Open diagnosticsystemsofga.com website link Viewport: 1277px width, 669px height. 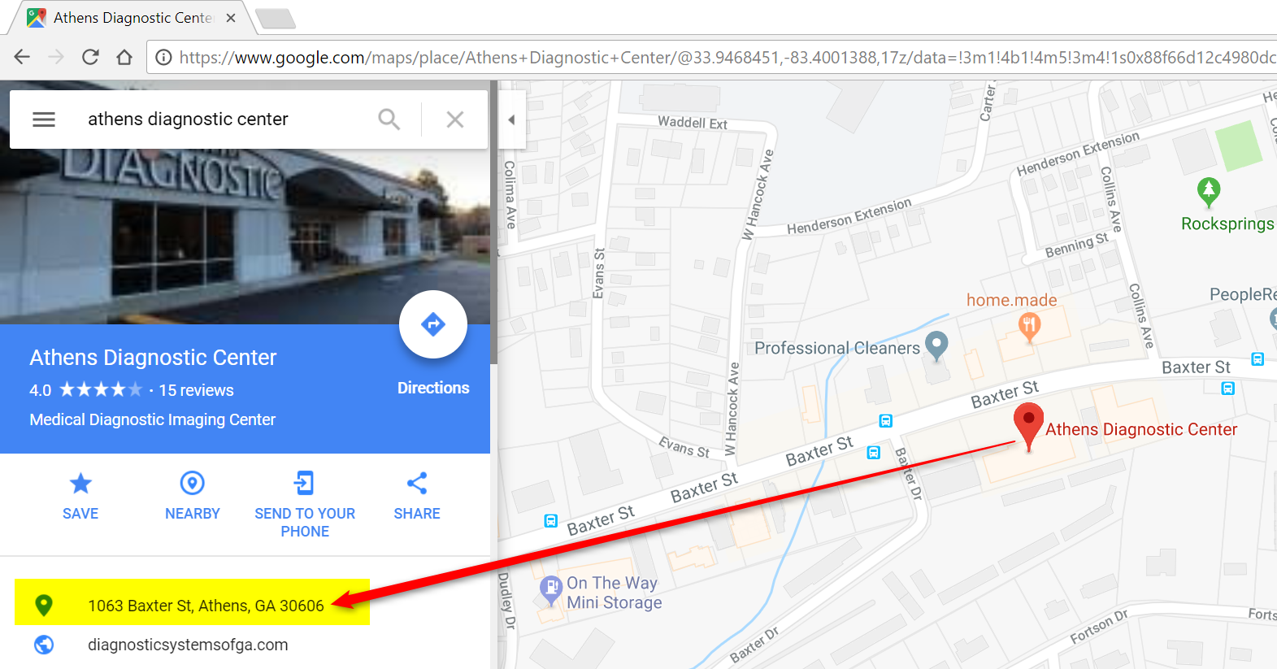click(x=188, y=645)
